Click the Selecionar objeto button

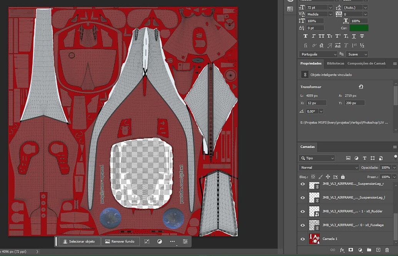click(x=79, y=241)
